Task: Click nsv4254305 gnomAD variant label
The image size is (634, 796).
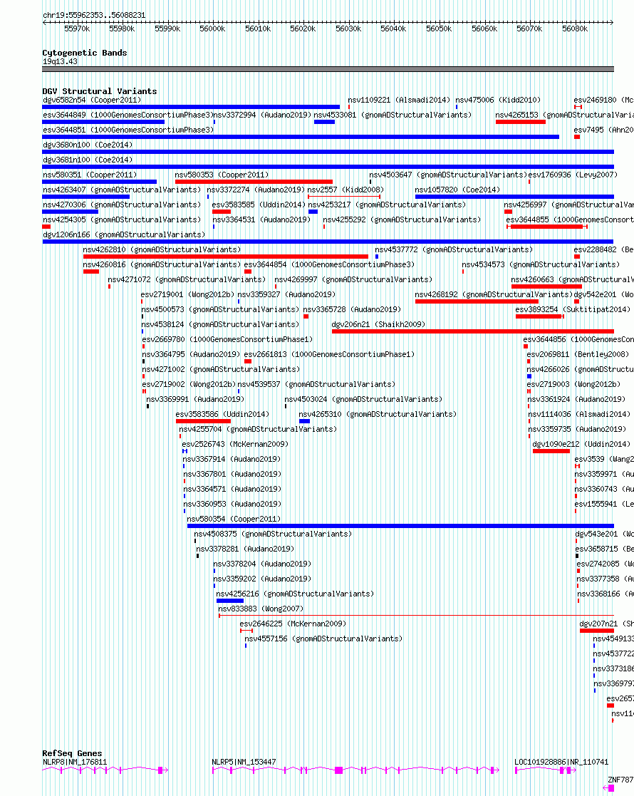Action: (x=121, y=219)
